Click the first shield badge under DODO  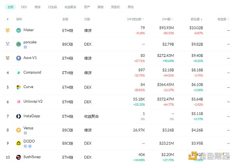click(x=25, y=146)
